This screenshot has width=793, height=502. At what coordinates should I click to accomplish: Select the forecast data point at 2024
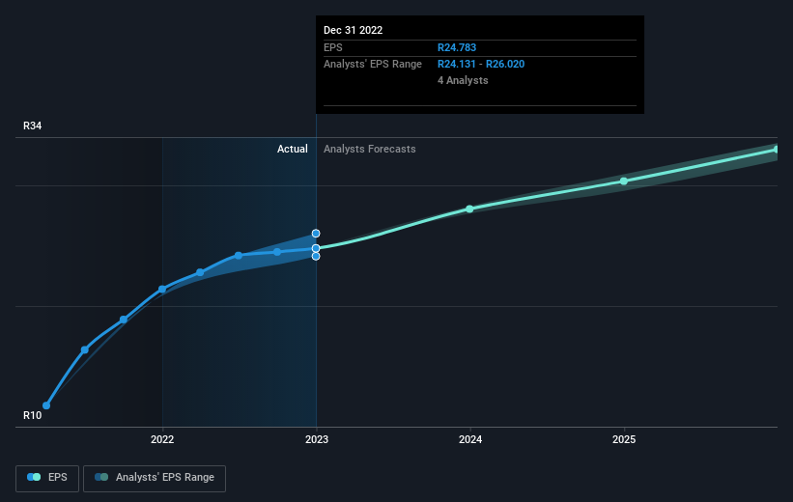tap(469, 209)
